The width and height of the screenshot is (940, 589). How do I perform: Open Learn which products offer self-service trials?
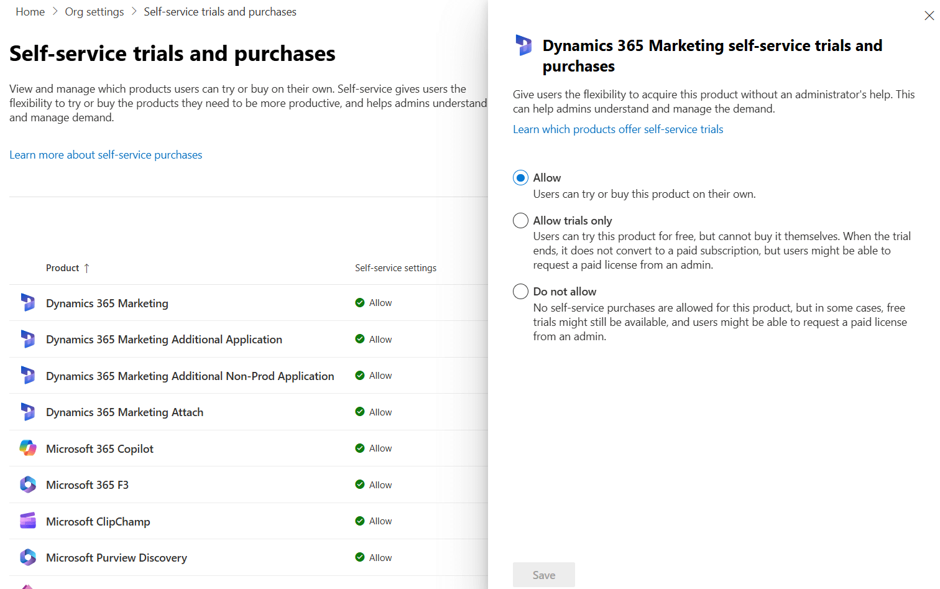coord(617,129)
